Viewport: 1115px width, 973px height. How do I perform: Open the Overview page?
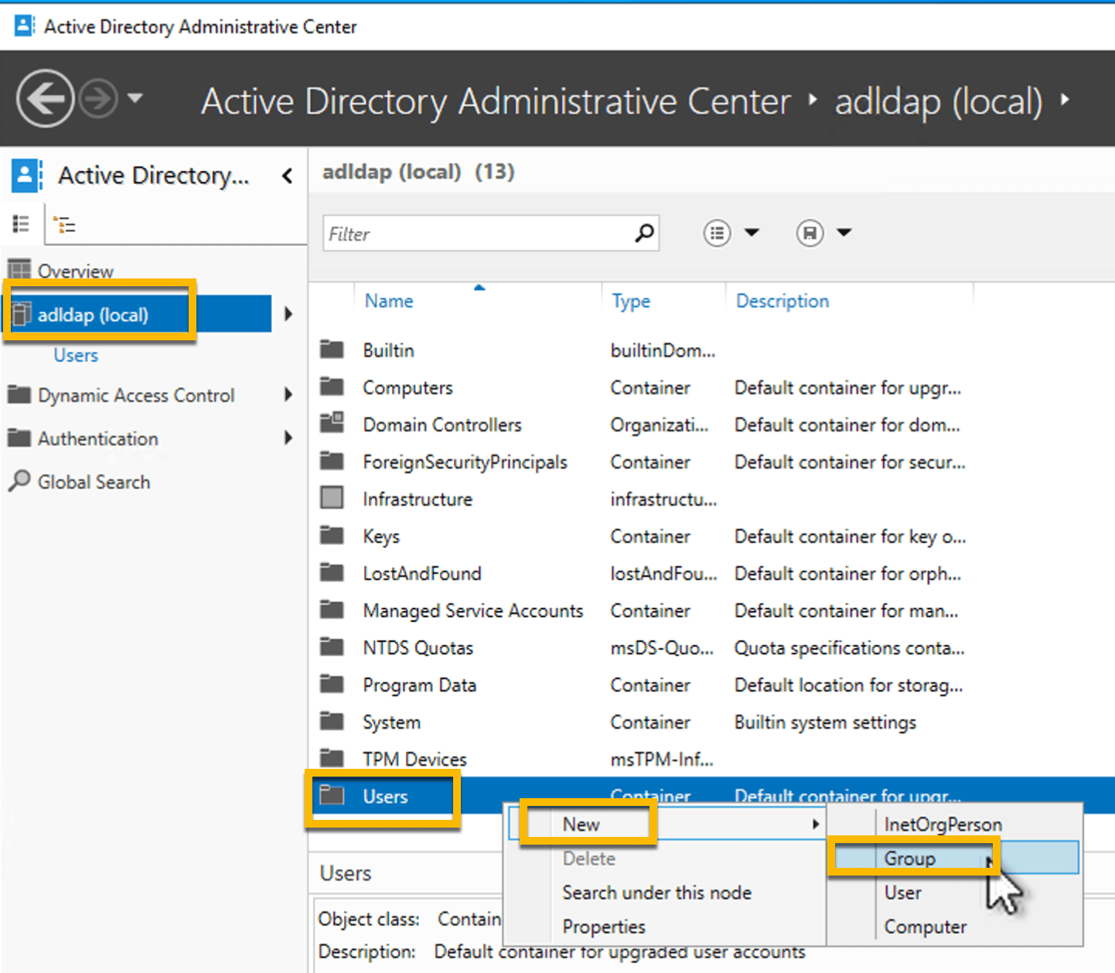tap(75, 271)
